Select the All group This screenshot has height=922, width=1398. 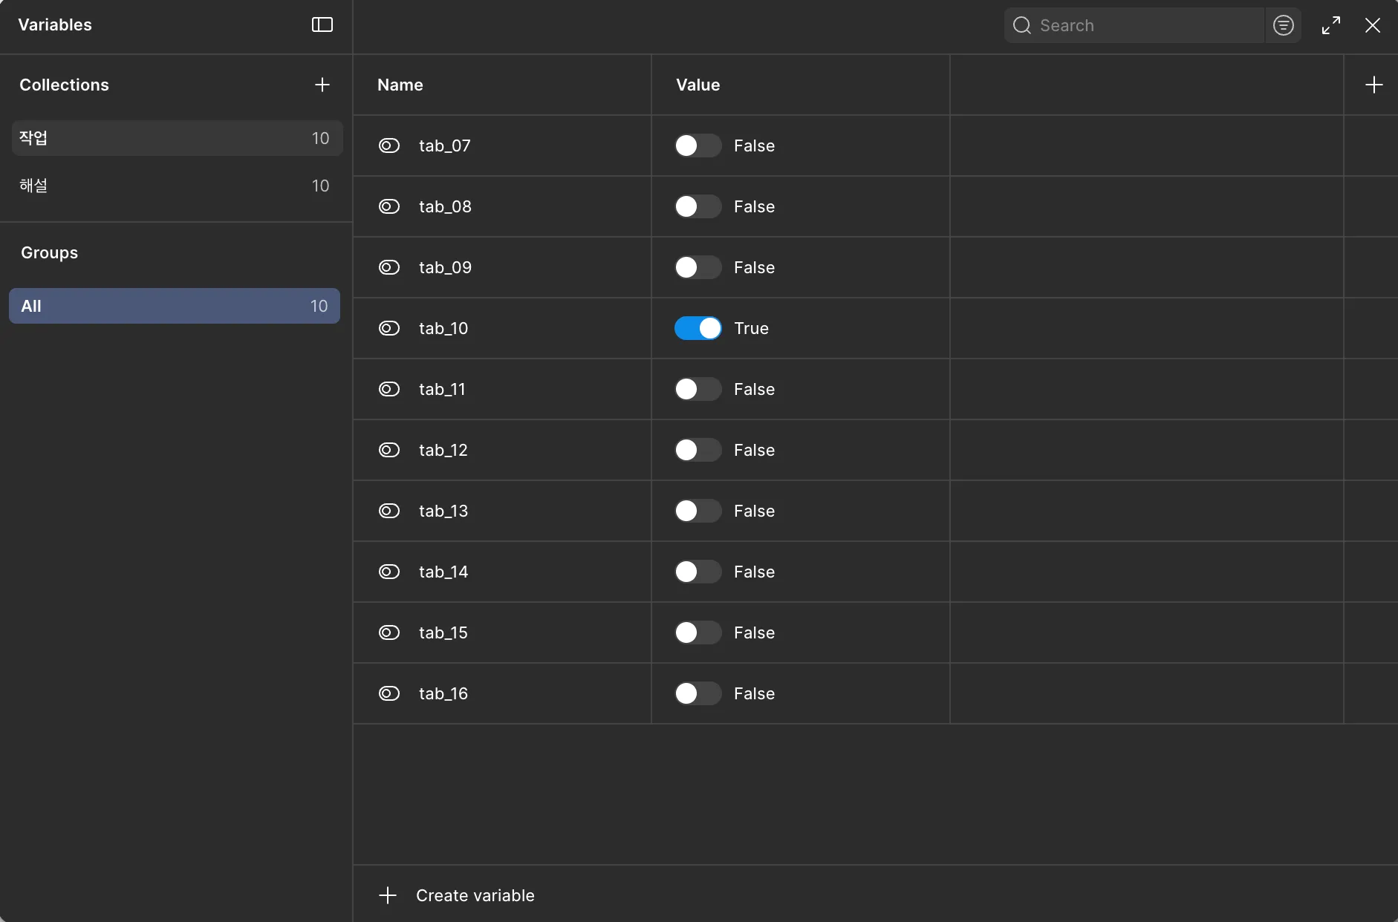point(175,306)
